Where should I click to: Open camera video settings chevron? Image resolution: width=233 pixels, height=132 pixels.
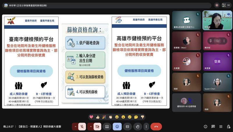[x=91, y=126]
